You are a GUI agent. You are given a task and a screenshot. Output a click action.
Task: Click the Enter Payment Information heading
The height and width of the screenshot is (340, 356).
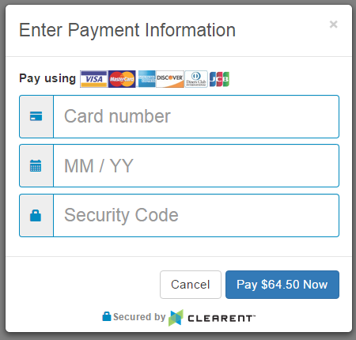click(x=127, y=30)
